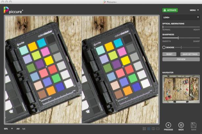The height and width of the screenshot is (134, 202).
Task: Click the SAVE SETTINGS button
Action: (190, 54)
